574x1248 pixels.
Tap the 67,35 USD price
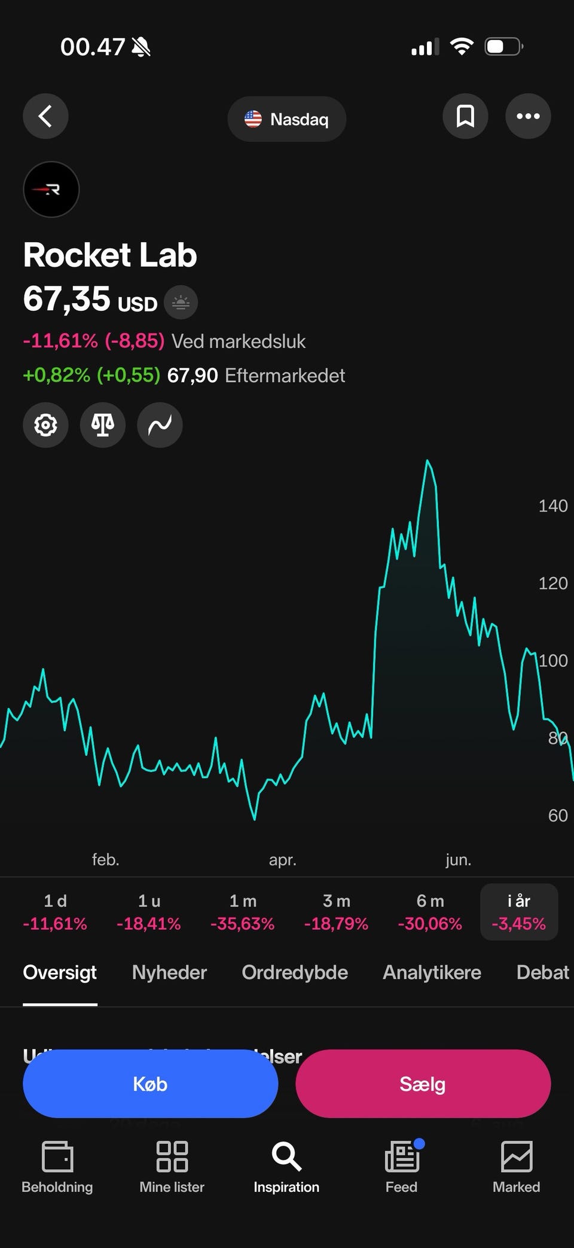click(x=90, y=299)
